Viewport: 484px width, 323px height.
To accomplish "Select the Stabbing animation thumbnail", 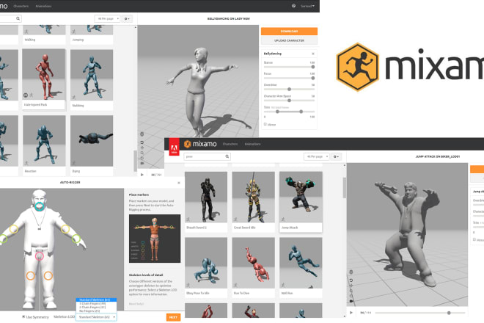I will pos(92,75).
